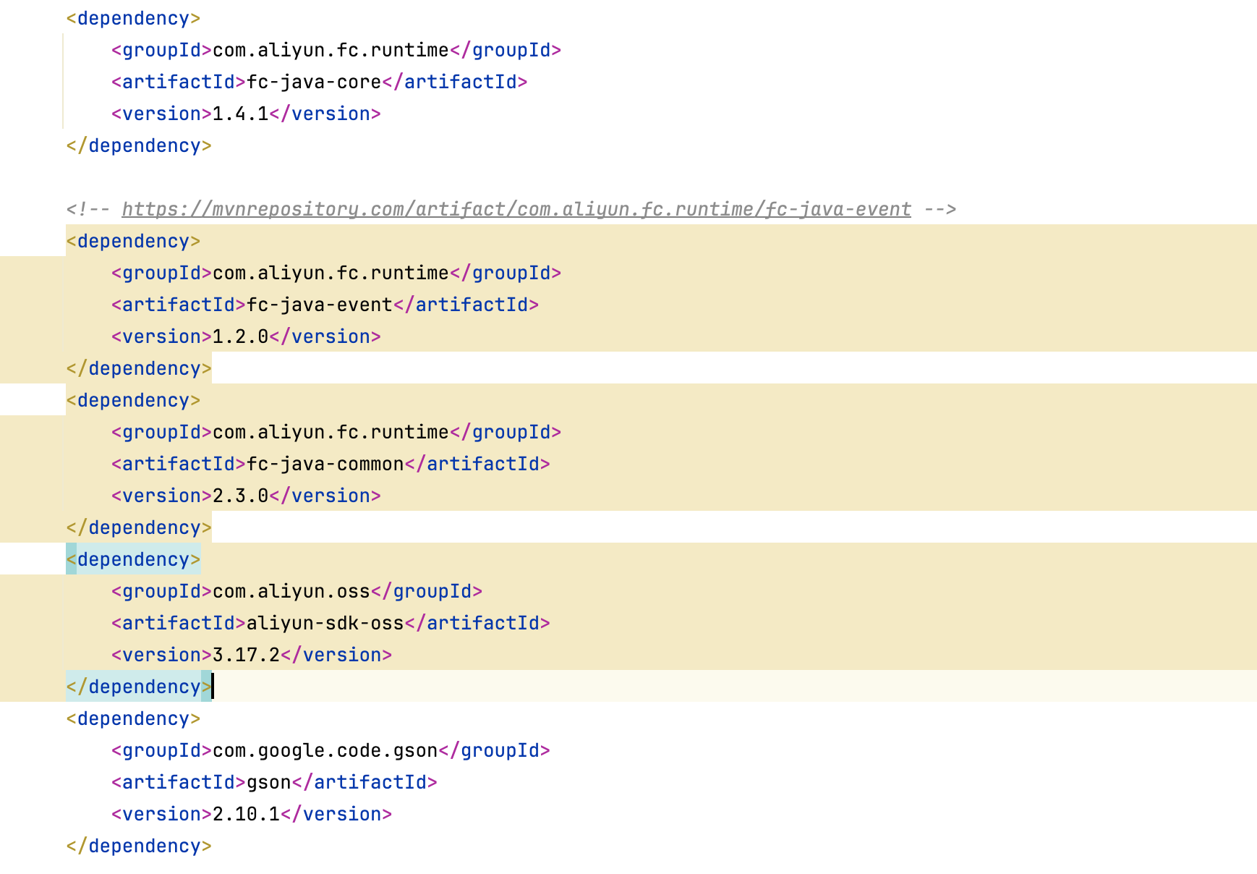This screenshot has width=1257, height=874.
Task: Click version 1.4.1 text
Action: (241, 114)
